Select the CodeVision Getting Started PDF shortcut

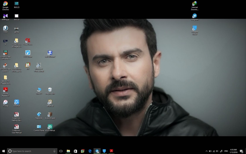(16, 117)
